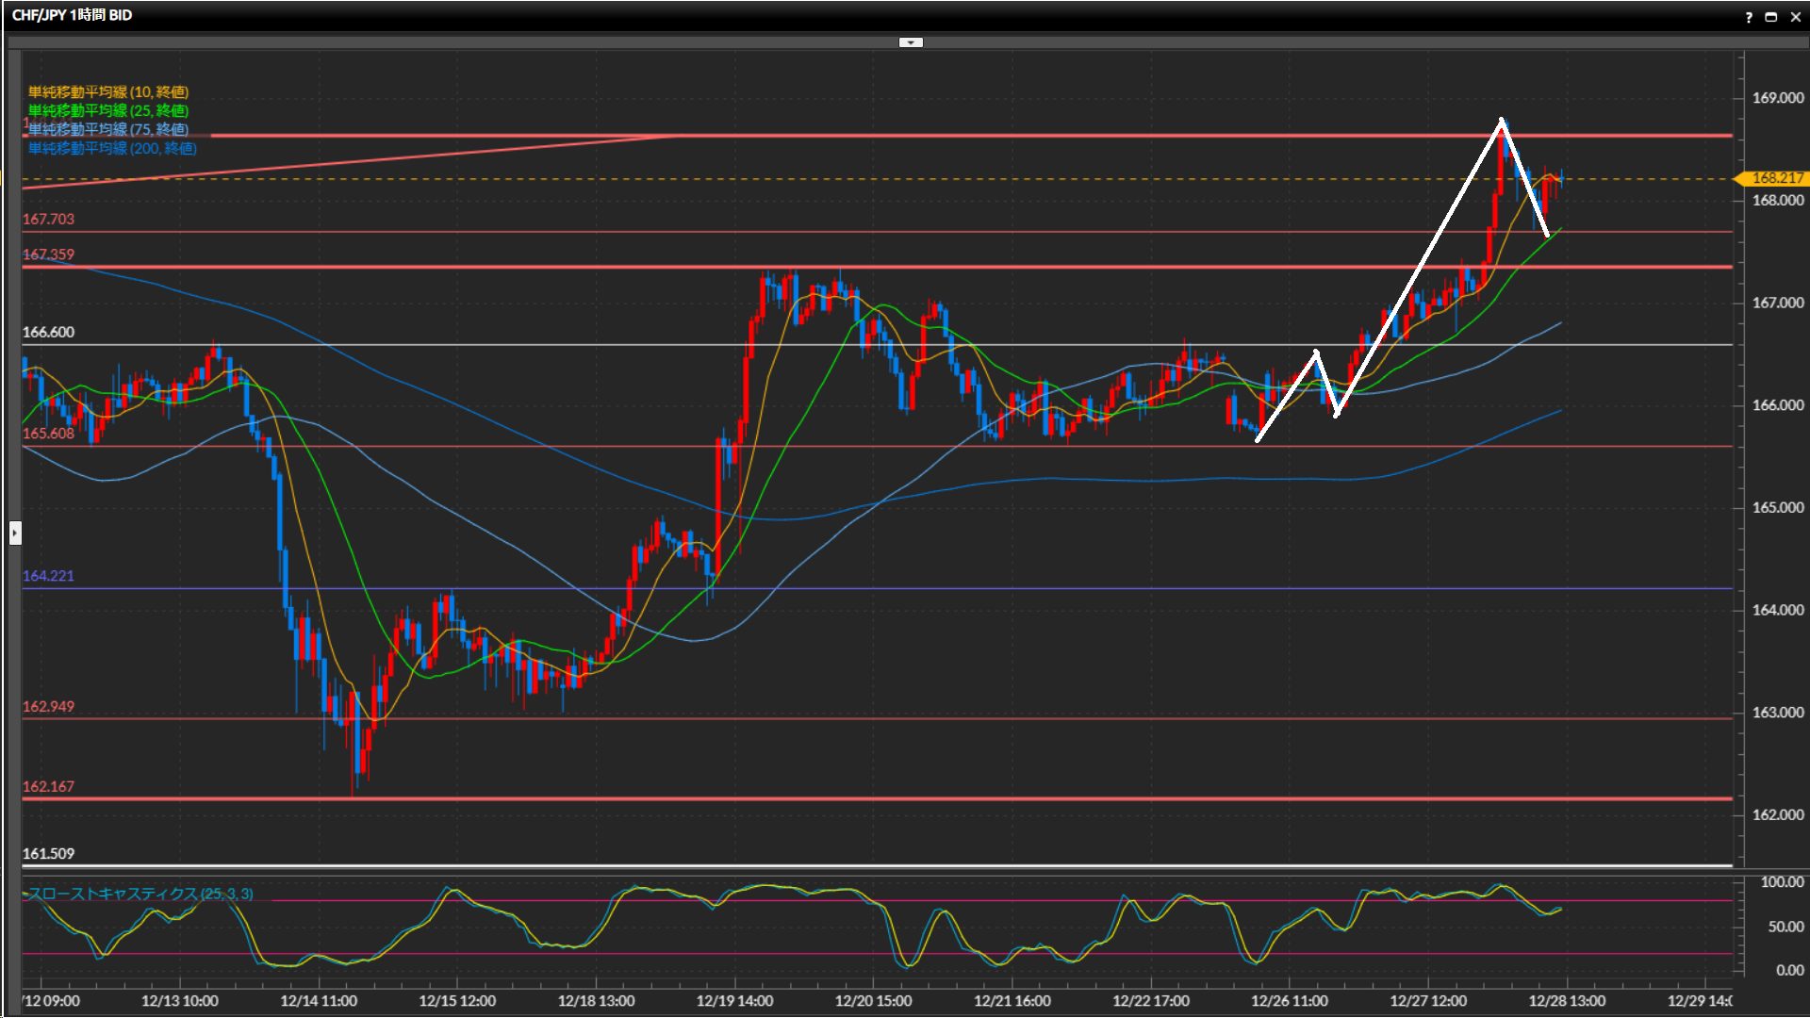Select the 161.509 bottom line label

coord(48,853)
